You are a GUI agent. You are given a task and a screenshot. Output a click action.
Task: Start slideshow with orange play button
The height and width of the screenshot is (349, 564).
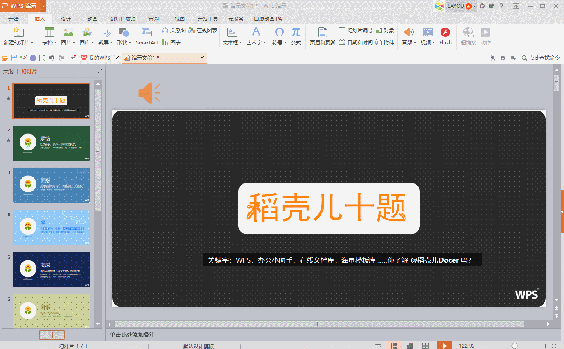pos(444,346)
